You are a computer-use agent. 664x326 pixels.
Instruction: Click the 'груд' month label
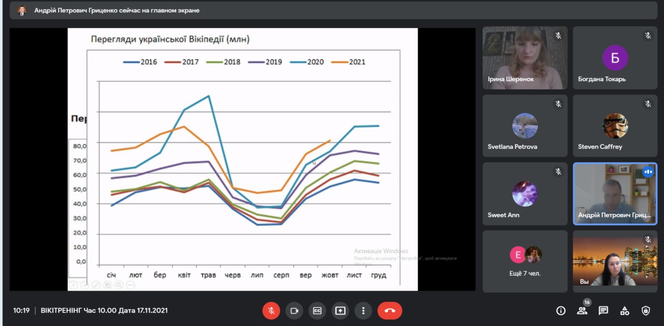[x=379, y=275]
